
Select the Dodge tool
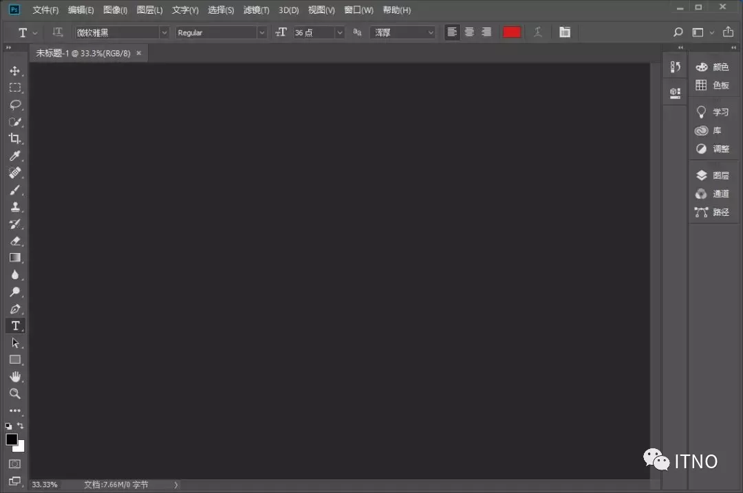(x=14, y=292)
